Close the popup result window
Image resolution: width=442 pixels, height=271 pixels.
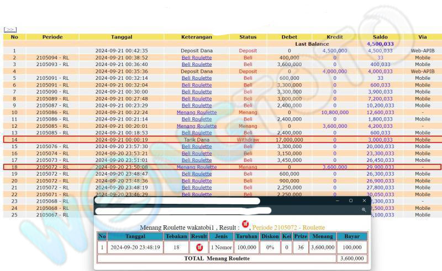[364, 200]
